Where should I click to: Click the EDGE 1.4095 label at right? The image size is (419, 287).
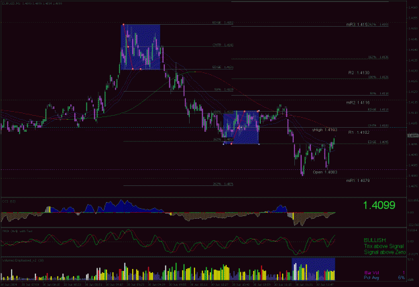[x=378, y=142]
